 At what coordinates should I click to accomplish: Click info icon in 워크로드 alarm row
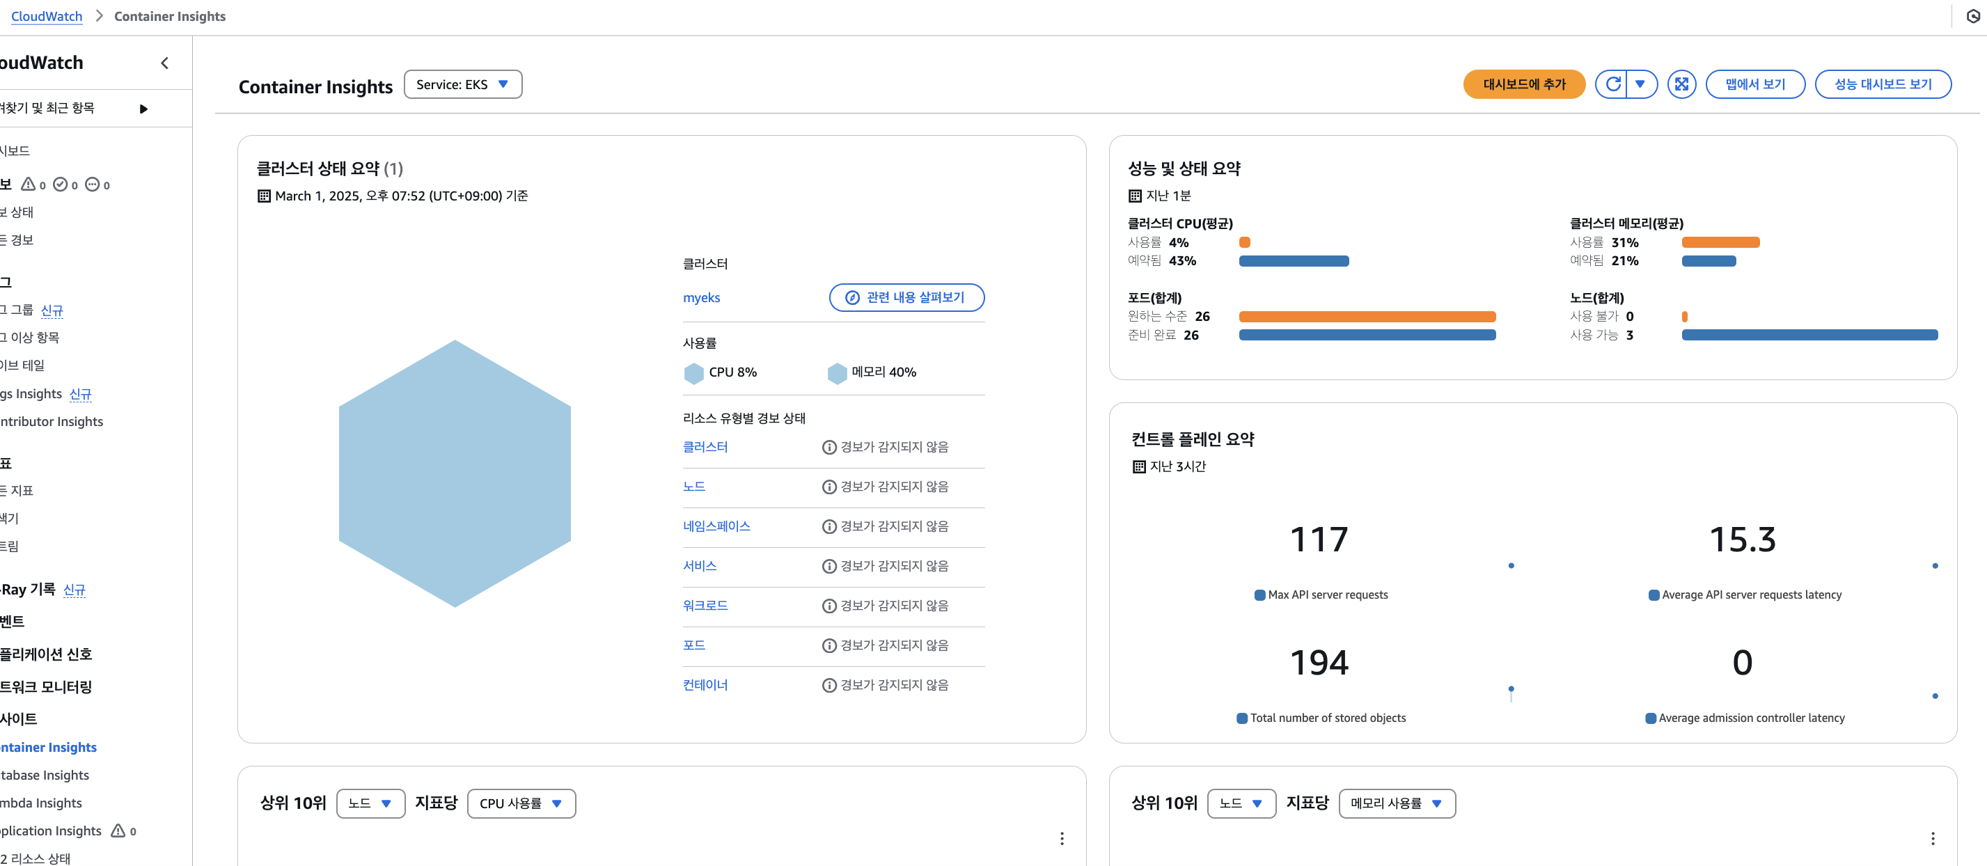click(829, 606)
